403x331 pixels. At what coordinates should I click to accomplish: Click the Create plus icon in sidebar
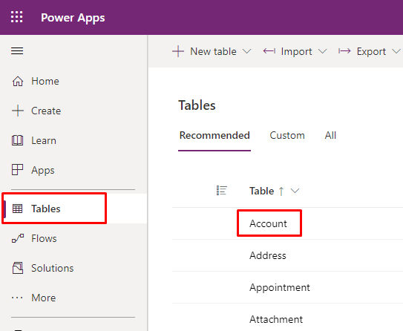[18, 111]
